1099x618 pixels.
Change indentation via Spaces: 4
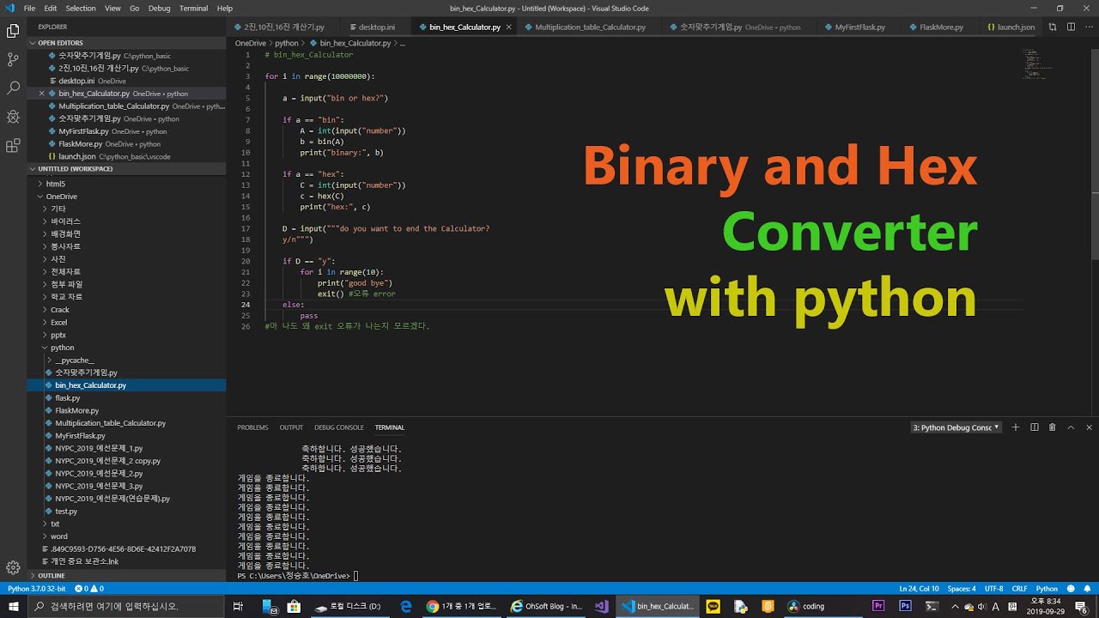(962, 589)
